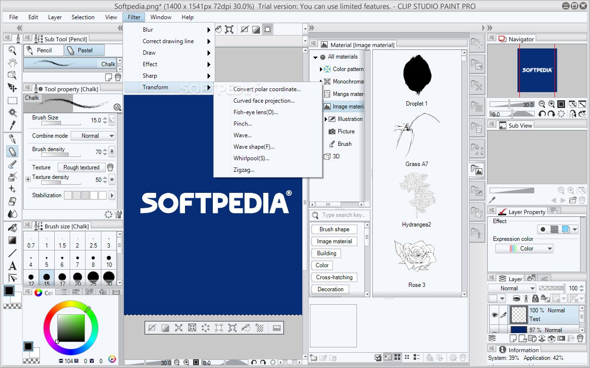Select the Text tool

[x=12, y=265]
